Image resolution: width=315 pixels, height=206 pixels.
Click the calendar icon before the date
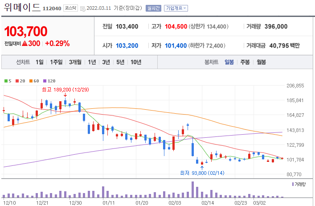82,8
